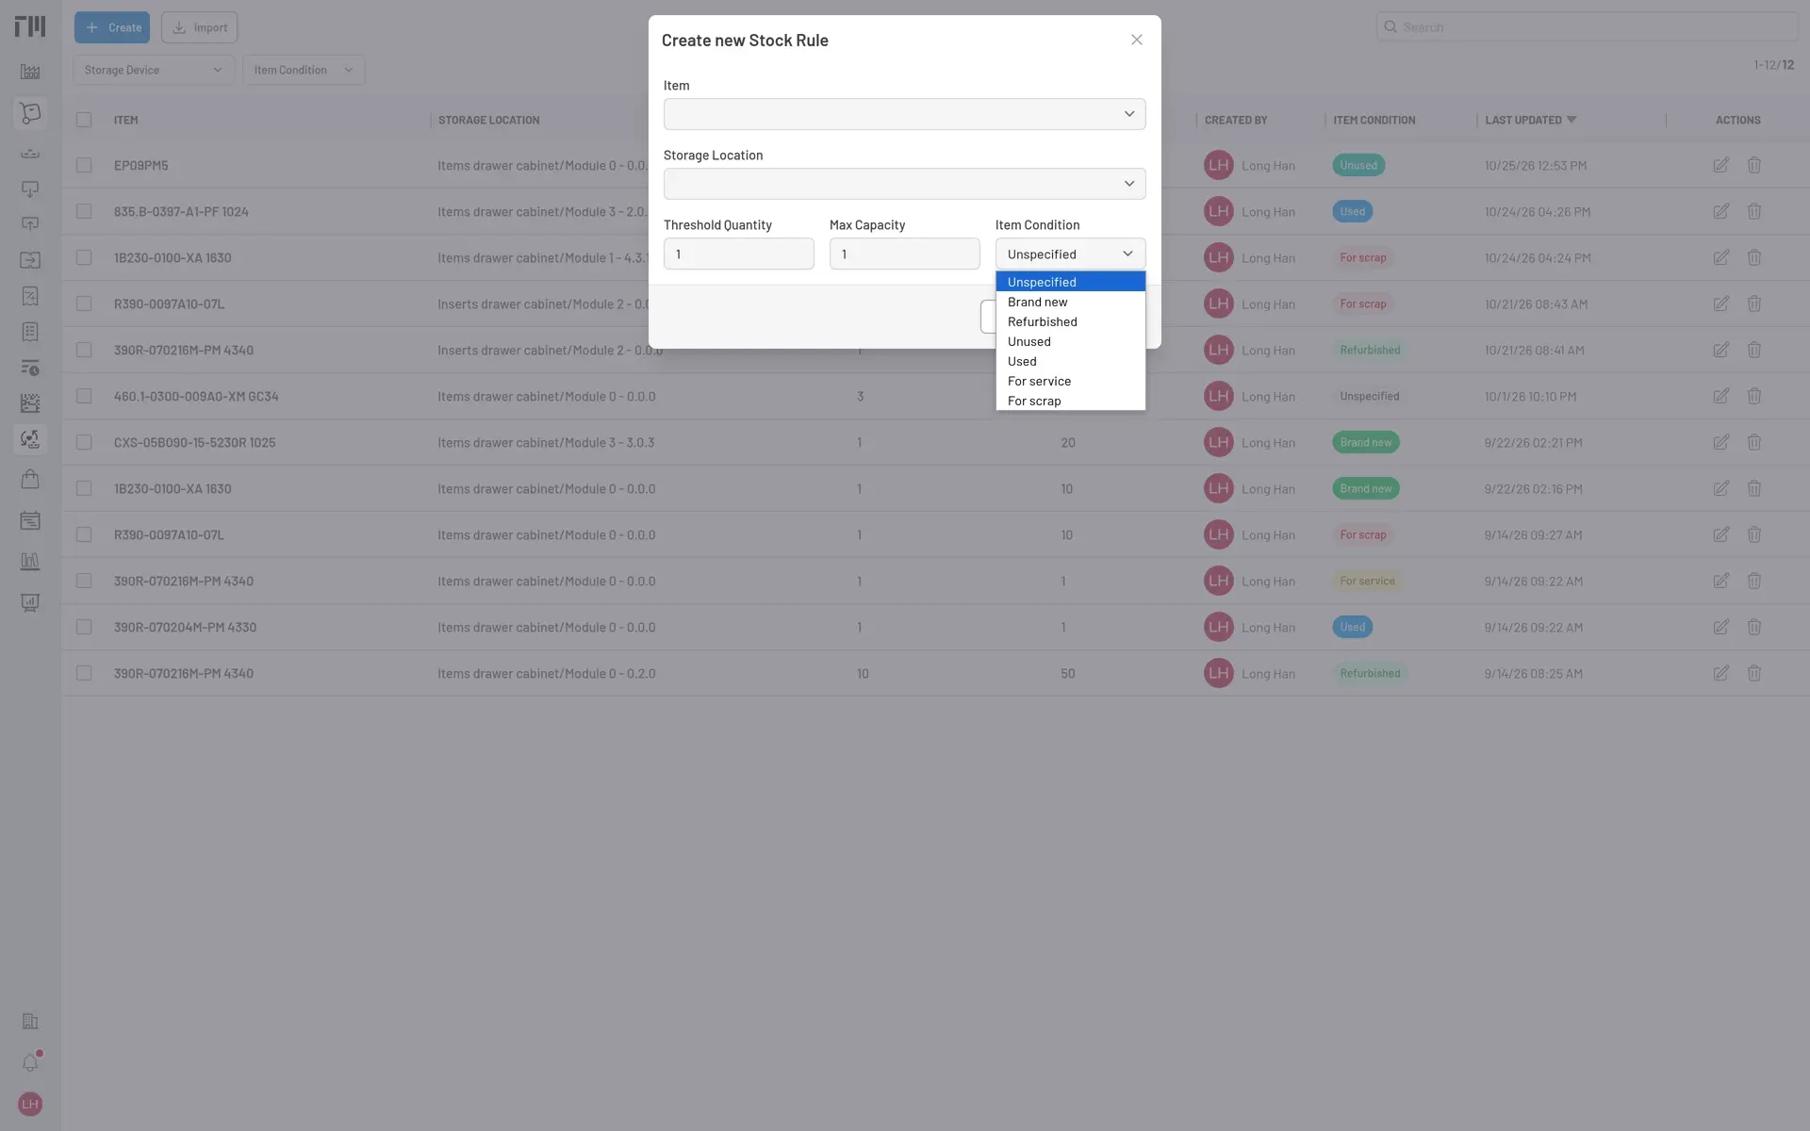Open the presentation chart sidebar icon
1810x1131 pixels.
click(30, 602)
